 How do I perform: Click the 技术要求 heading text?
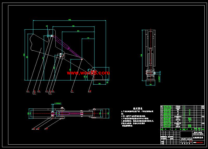[x=138, y=109]
